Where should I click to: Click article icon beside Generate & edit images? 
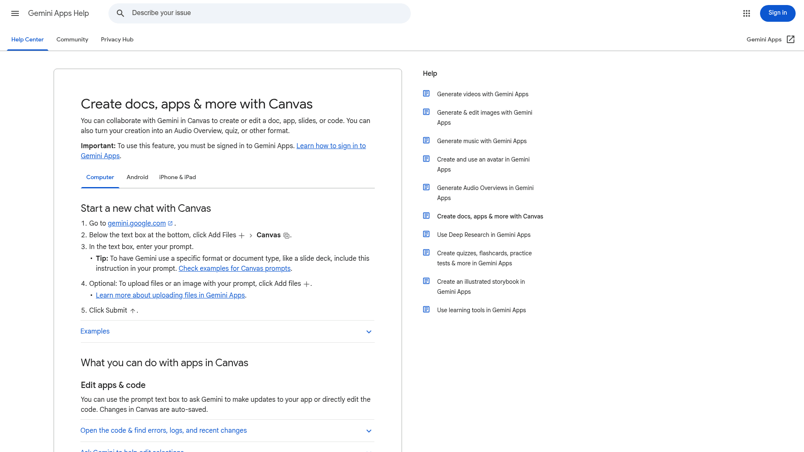pyautogui.click(x=426, y=112)
